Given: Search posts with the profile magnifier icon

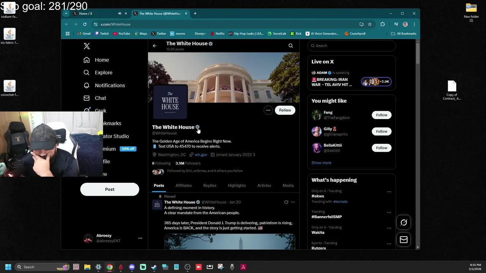Looking at the screenshot, I should 290,45.
